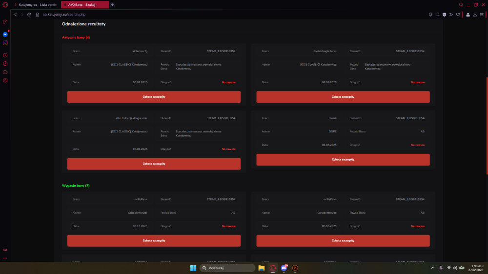Click the padlock site info icon

38,15
